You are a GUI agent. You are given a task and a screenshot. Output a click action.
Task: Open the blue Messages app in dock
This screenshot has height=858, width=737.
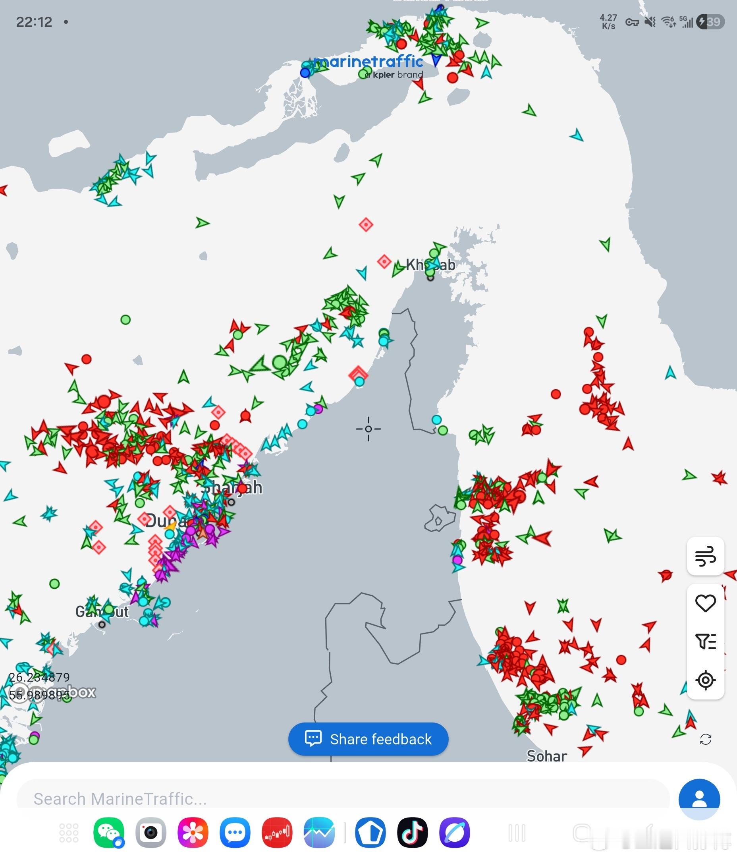click(235, 832)
